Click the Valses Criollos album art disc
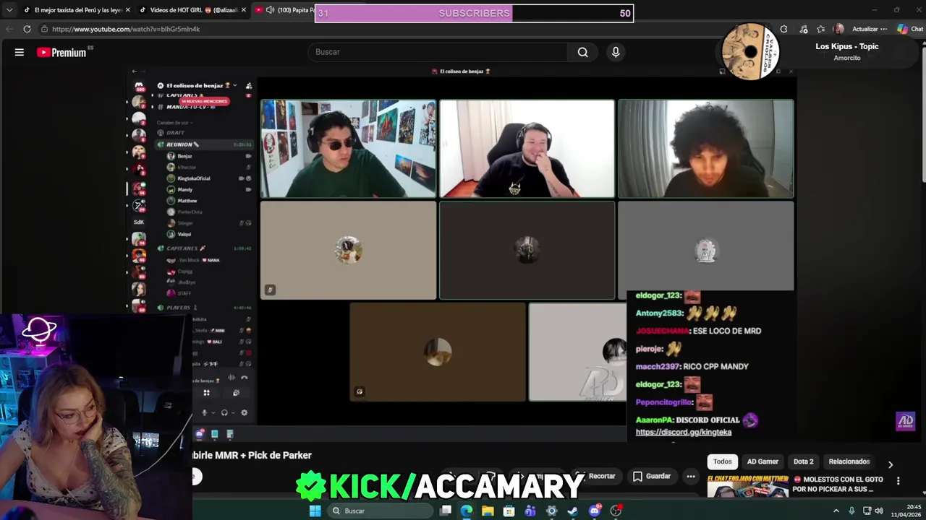This screenshot has height=520, width=926. [x=750, y=51]
